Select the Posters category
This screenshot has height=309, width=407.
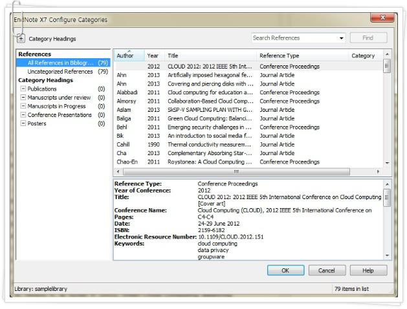tap(37, 123)
